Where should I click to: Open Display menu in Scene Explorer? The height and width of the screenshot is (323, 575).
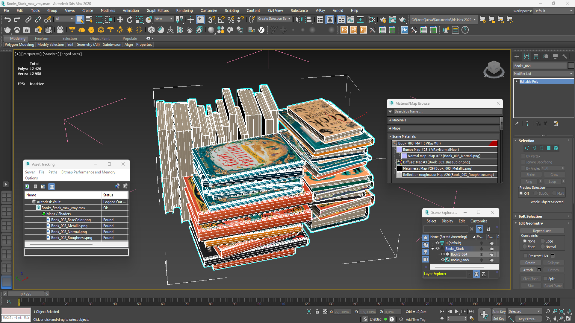447,221
